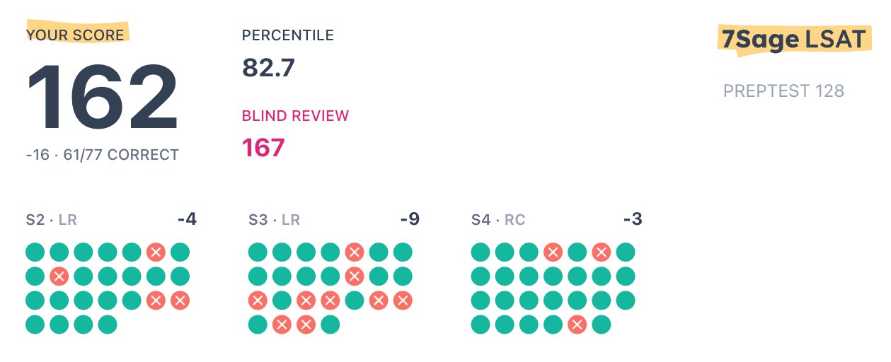The image size is (891, 362).
Task: Click the very first green dot in S2 LR
Action: click(35, 252)
